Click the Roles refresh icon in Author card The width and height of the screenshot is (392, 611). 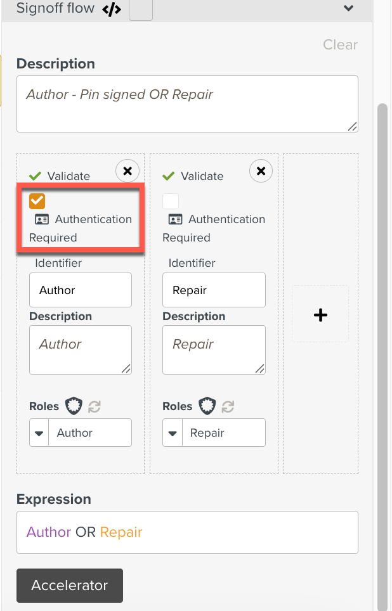click(x=94, y=406)
